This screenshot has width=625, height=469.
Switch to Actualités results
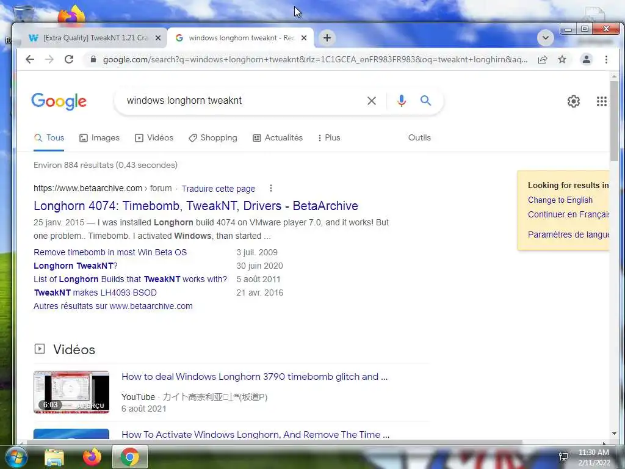[278, 138]
